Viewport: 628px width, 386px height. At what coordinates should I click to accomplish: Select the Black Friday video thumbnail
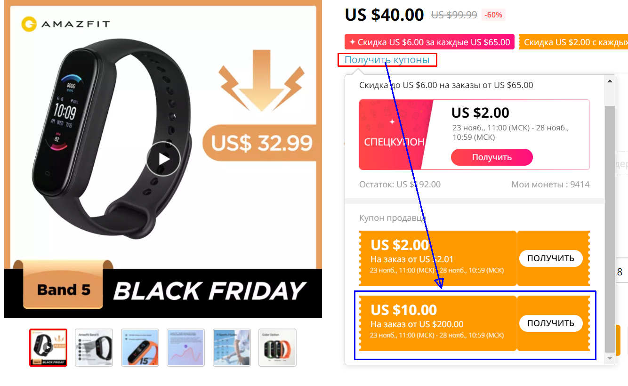click(48, 347)
